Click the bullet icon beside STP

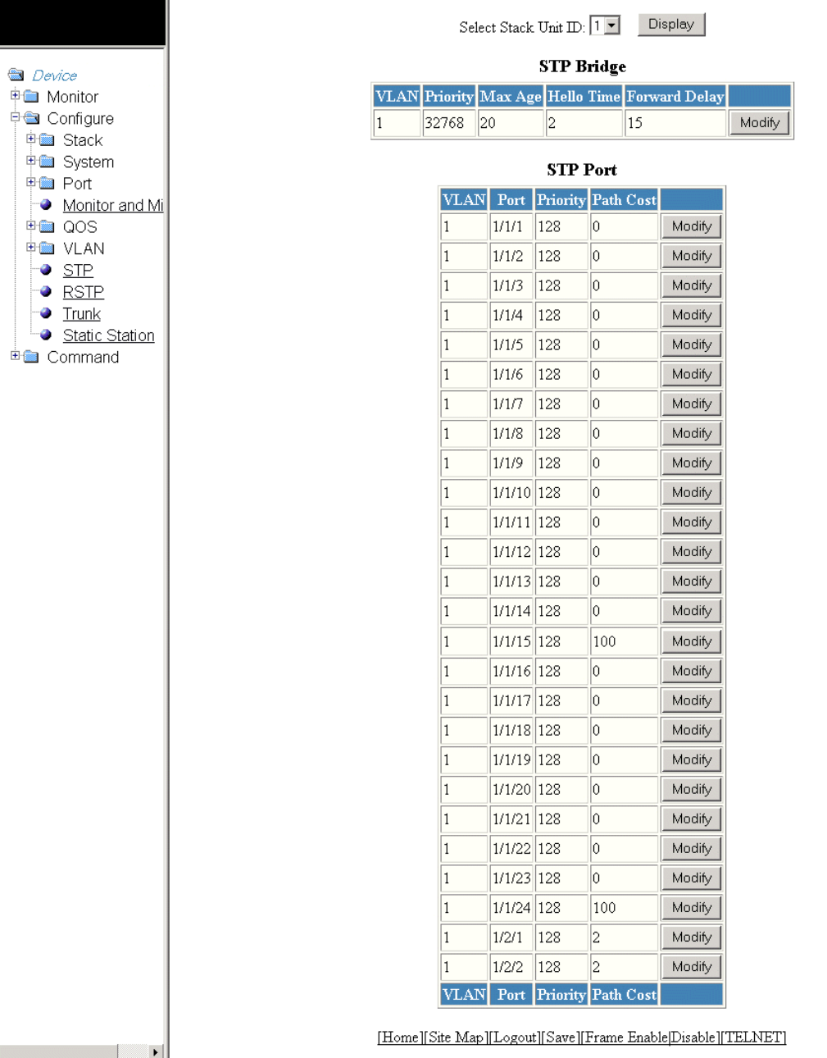[x=46, y=270]
